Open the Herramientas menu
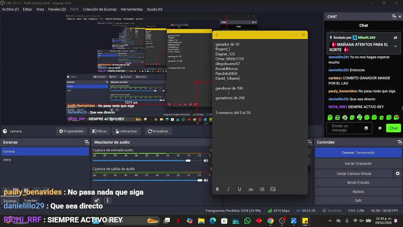This screenshot has width=403, height=227. [x=132, y=9]
